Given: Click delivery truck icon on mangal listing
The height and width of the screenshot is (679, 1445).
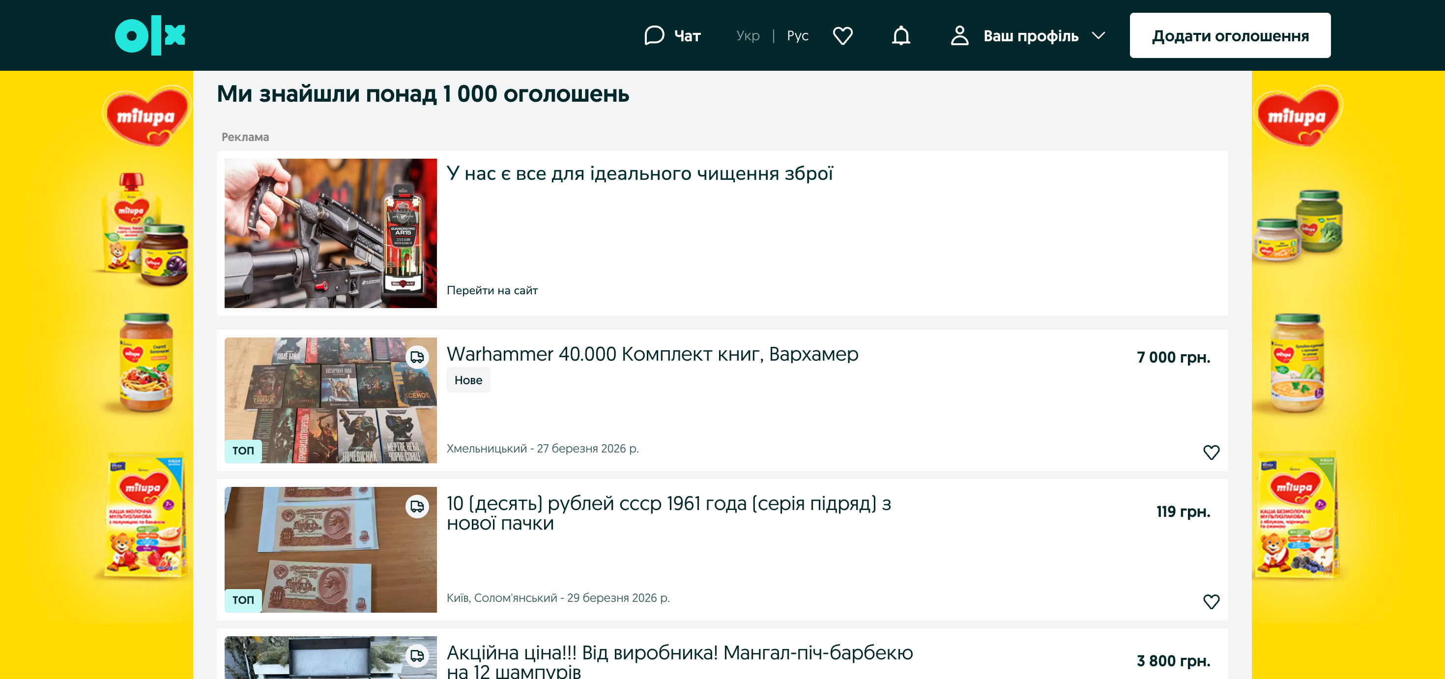Looking at the screenshot, I should pyautogui.click(x=417, y=655).
